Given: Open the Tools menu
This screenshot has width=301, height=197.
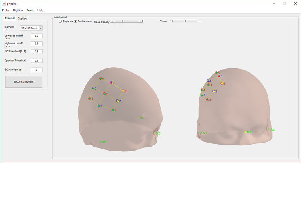Looking at the screenshot, I should tap(30, 10).
